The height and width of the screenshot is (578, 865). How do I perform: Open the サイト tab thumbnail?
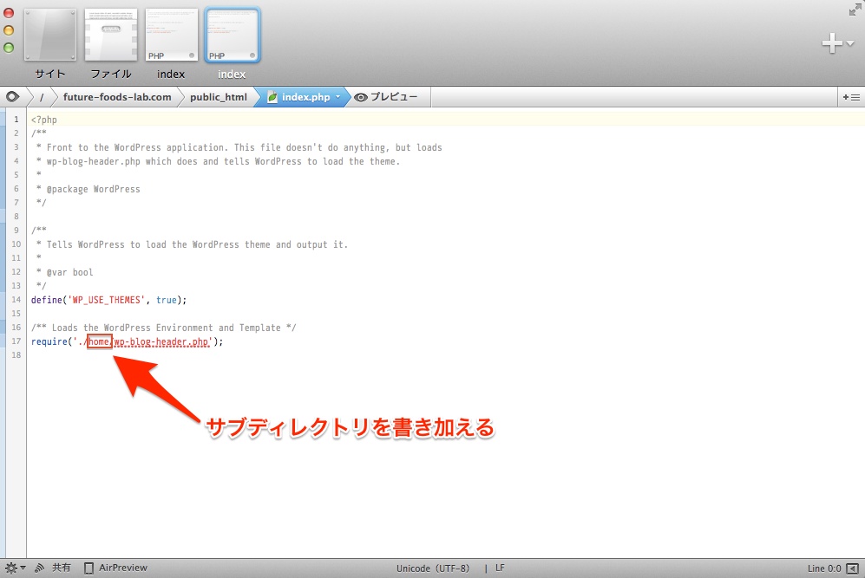(49, 35)
